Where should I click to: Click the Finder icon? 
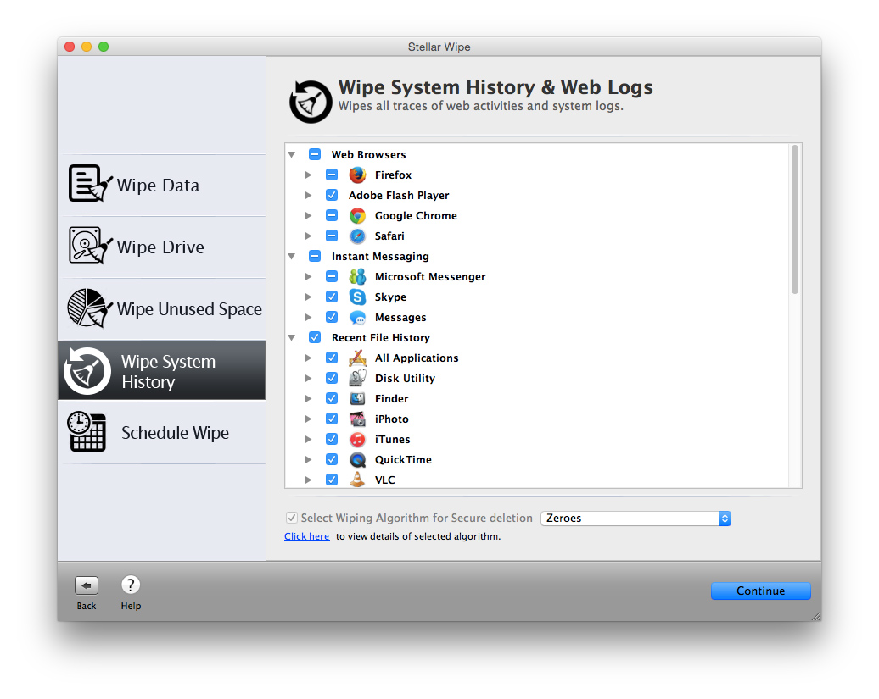point(357,398)
